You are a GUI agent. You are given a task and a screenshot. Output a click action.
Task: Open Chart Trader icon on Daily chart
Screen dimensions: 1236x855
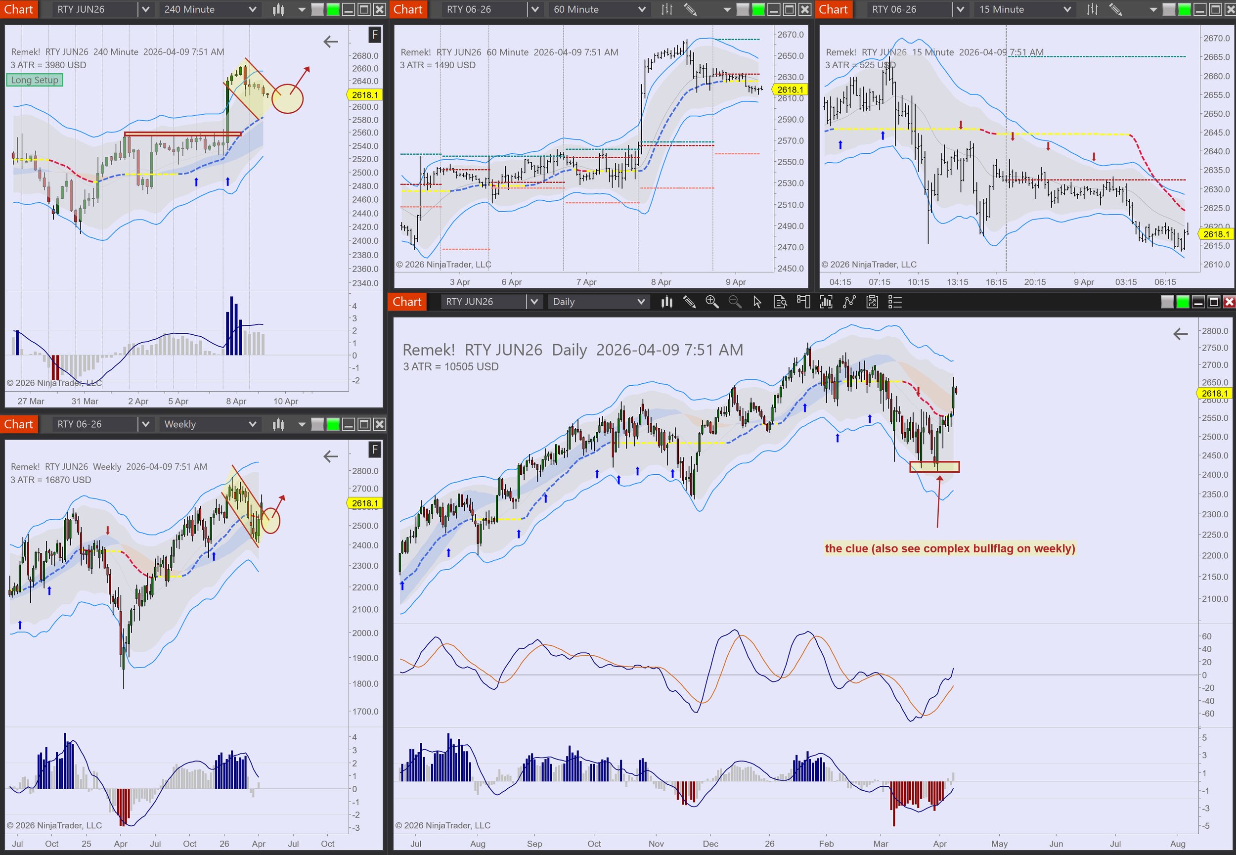point(803,302)
